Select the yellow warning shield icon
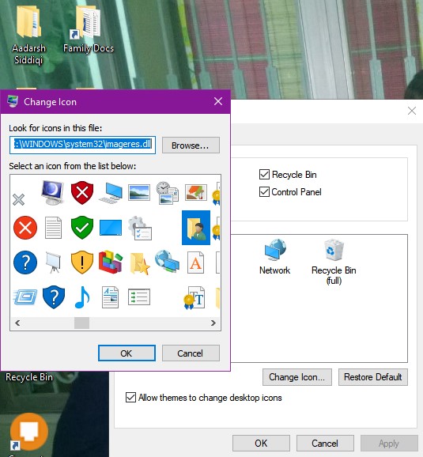 82,262
